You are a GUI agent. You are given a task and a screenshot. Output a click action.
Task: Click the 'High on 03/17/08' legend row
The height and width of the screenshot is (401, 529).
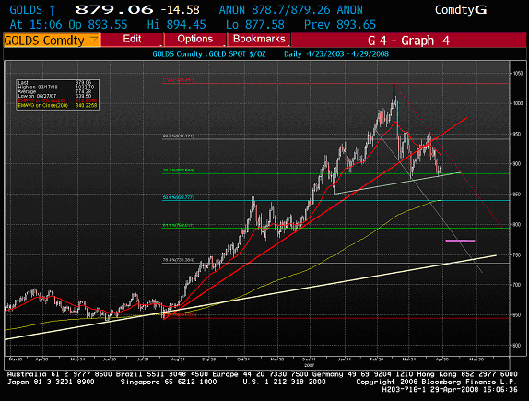57,87
